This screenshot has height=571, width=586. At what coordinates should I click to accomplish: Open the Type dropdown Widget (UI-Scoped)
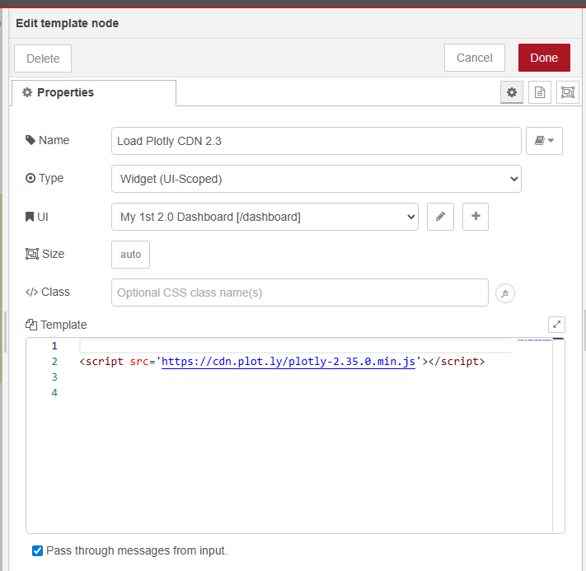tap(316, 179)
